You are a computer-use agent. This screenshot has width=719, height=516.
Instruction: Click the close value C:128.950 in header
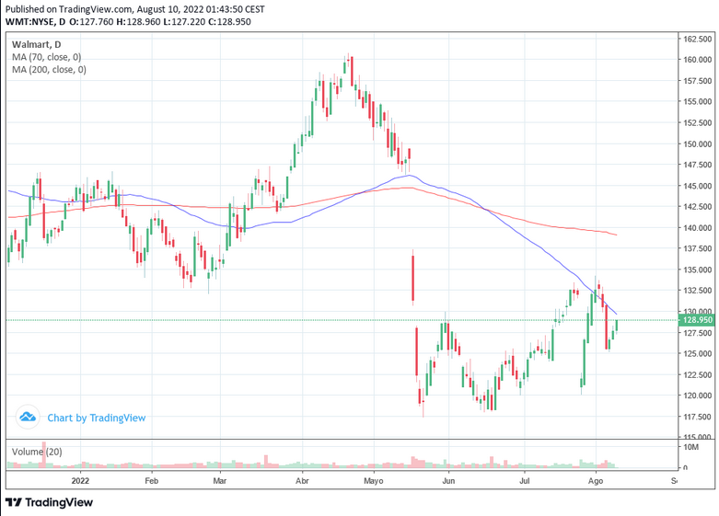click(229, 21)
